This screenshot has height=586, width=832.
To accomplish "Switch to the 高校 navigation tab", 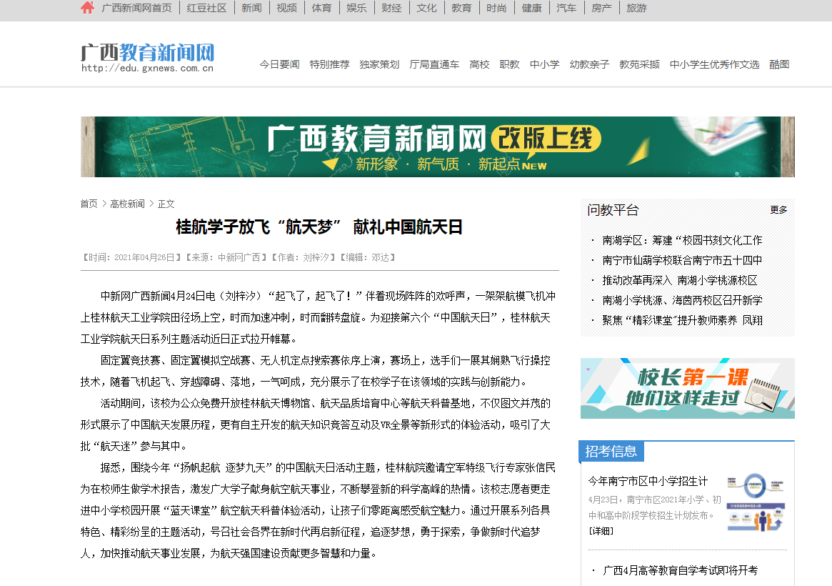I will pos(479,64).
